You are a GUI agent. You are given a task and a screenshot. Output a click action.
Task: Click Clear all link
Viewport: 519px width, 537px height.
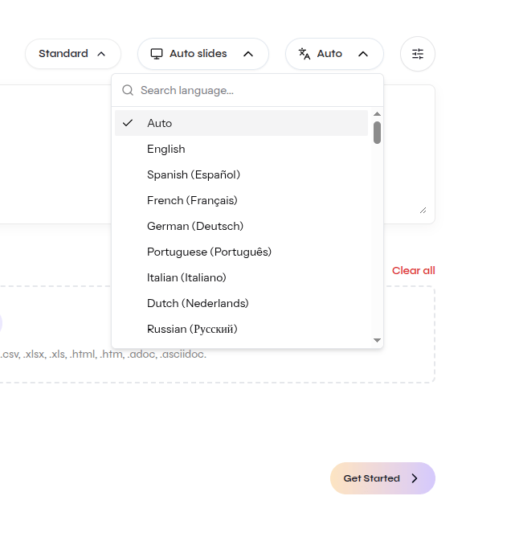coord(413,271)
